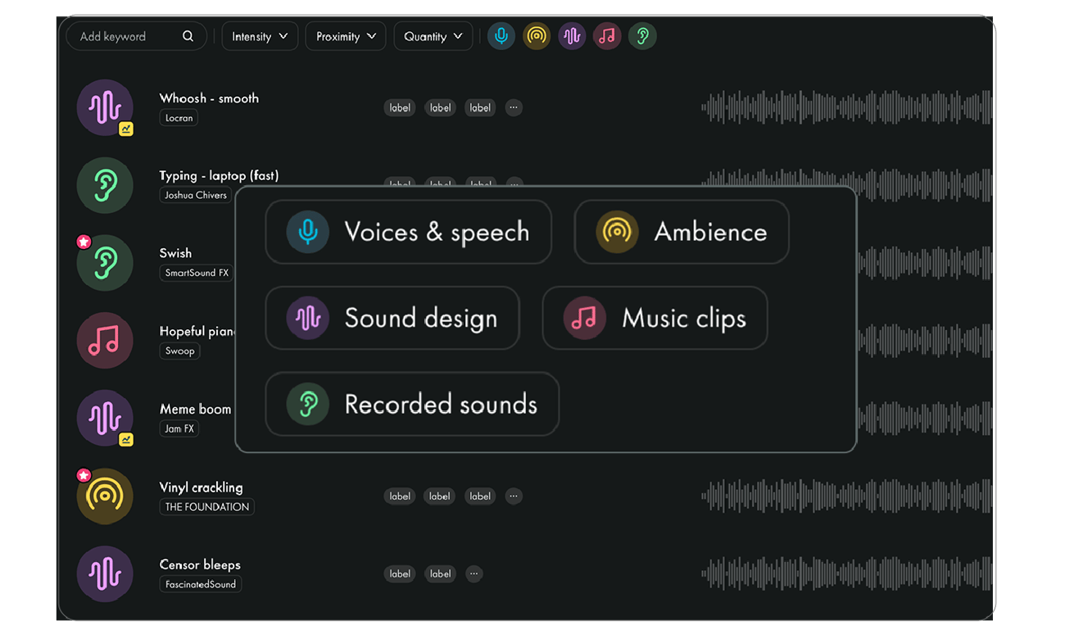Toggle the pink music note filter in toolbar
This screenshot has height=634, width=1065.
[x=607, y=36]
